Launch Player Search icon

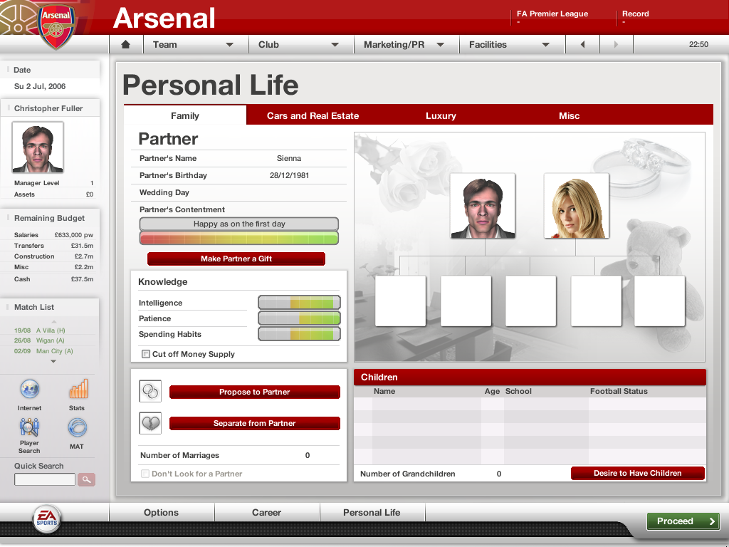pos(30,427)
